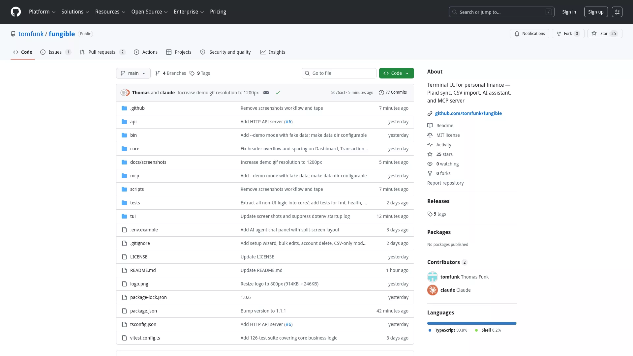The image size is (633, 356).
Task: Star the fungible repository
Action: click(605, 34)
